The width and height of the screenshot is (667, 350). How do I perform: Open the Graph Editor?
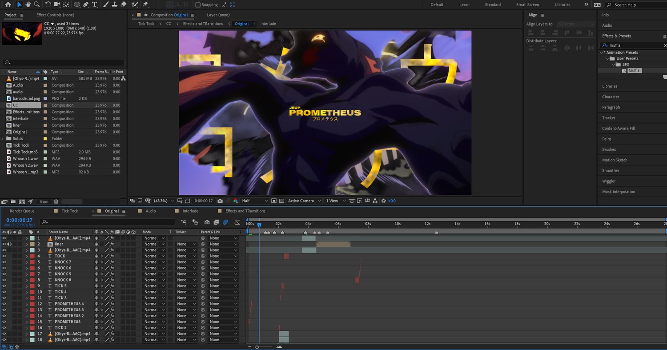tap(237, 222)
